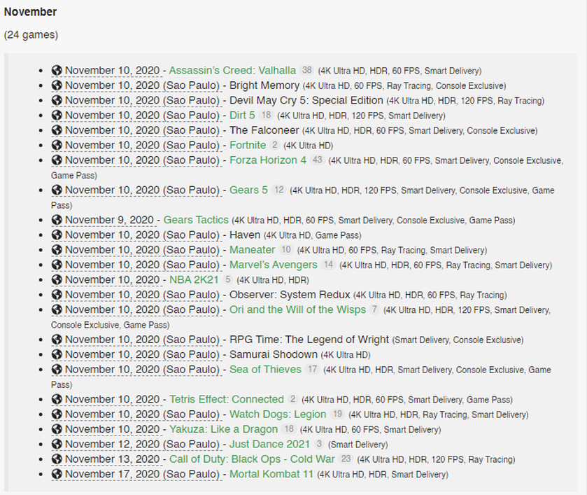This screenshot has height=495, width=587.
Task: Click globe icon in the Yakuza: Like a Dragon row
Action: (x=57, y=429)
